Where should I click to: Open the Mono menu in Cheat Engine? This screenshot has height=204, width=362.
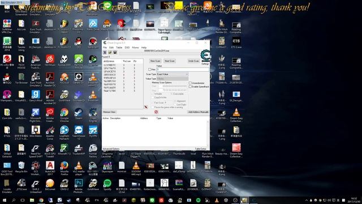click(x=135, y=48)
